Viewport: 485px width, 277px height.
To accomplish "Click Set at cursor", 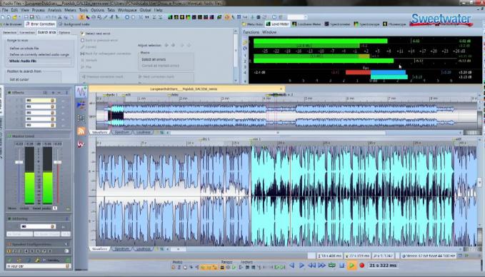I will [19, 79].
